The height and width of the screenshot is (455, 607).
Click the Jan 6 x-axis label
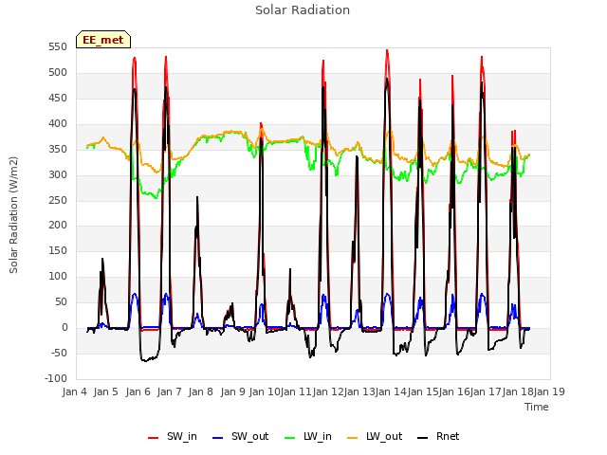138,391
